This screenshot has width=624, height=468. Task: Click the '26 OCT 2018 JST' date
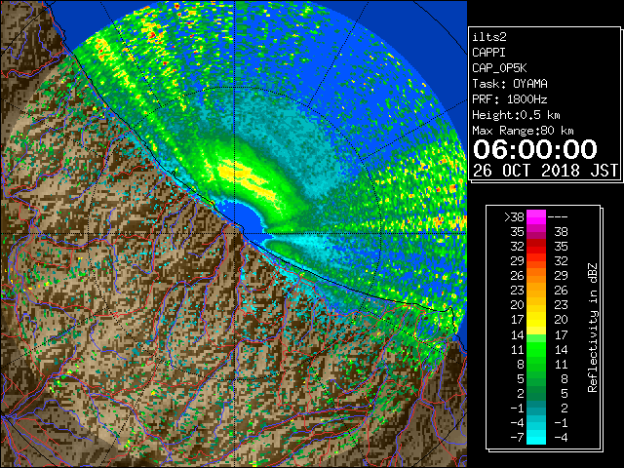546,171
